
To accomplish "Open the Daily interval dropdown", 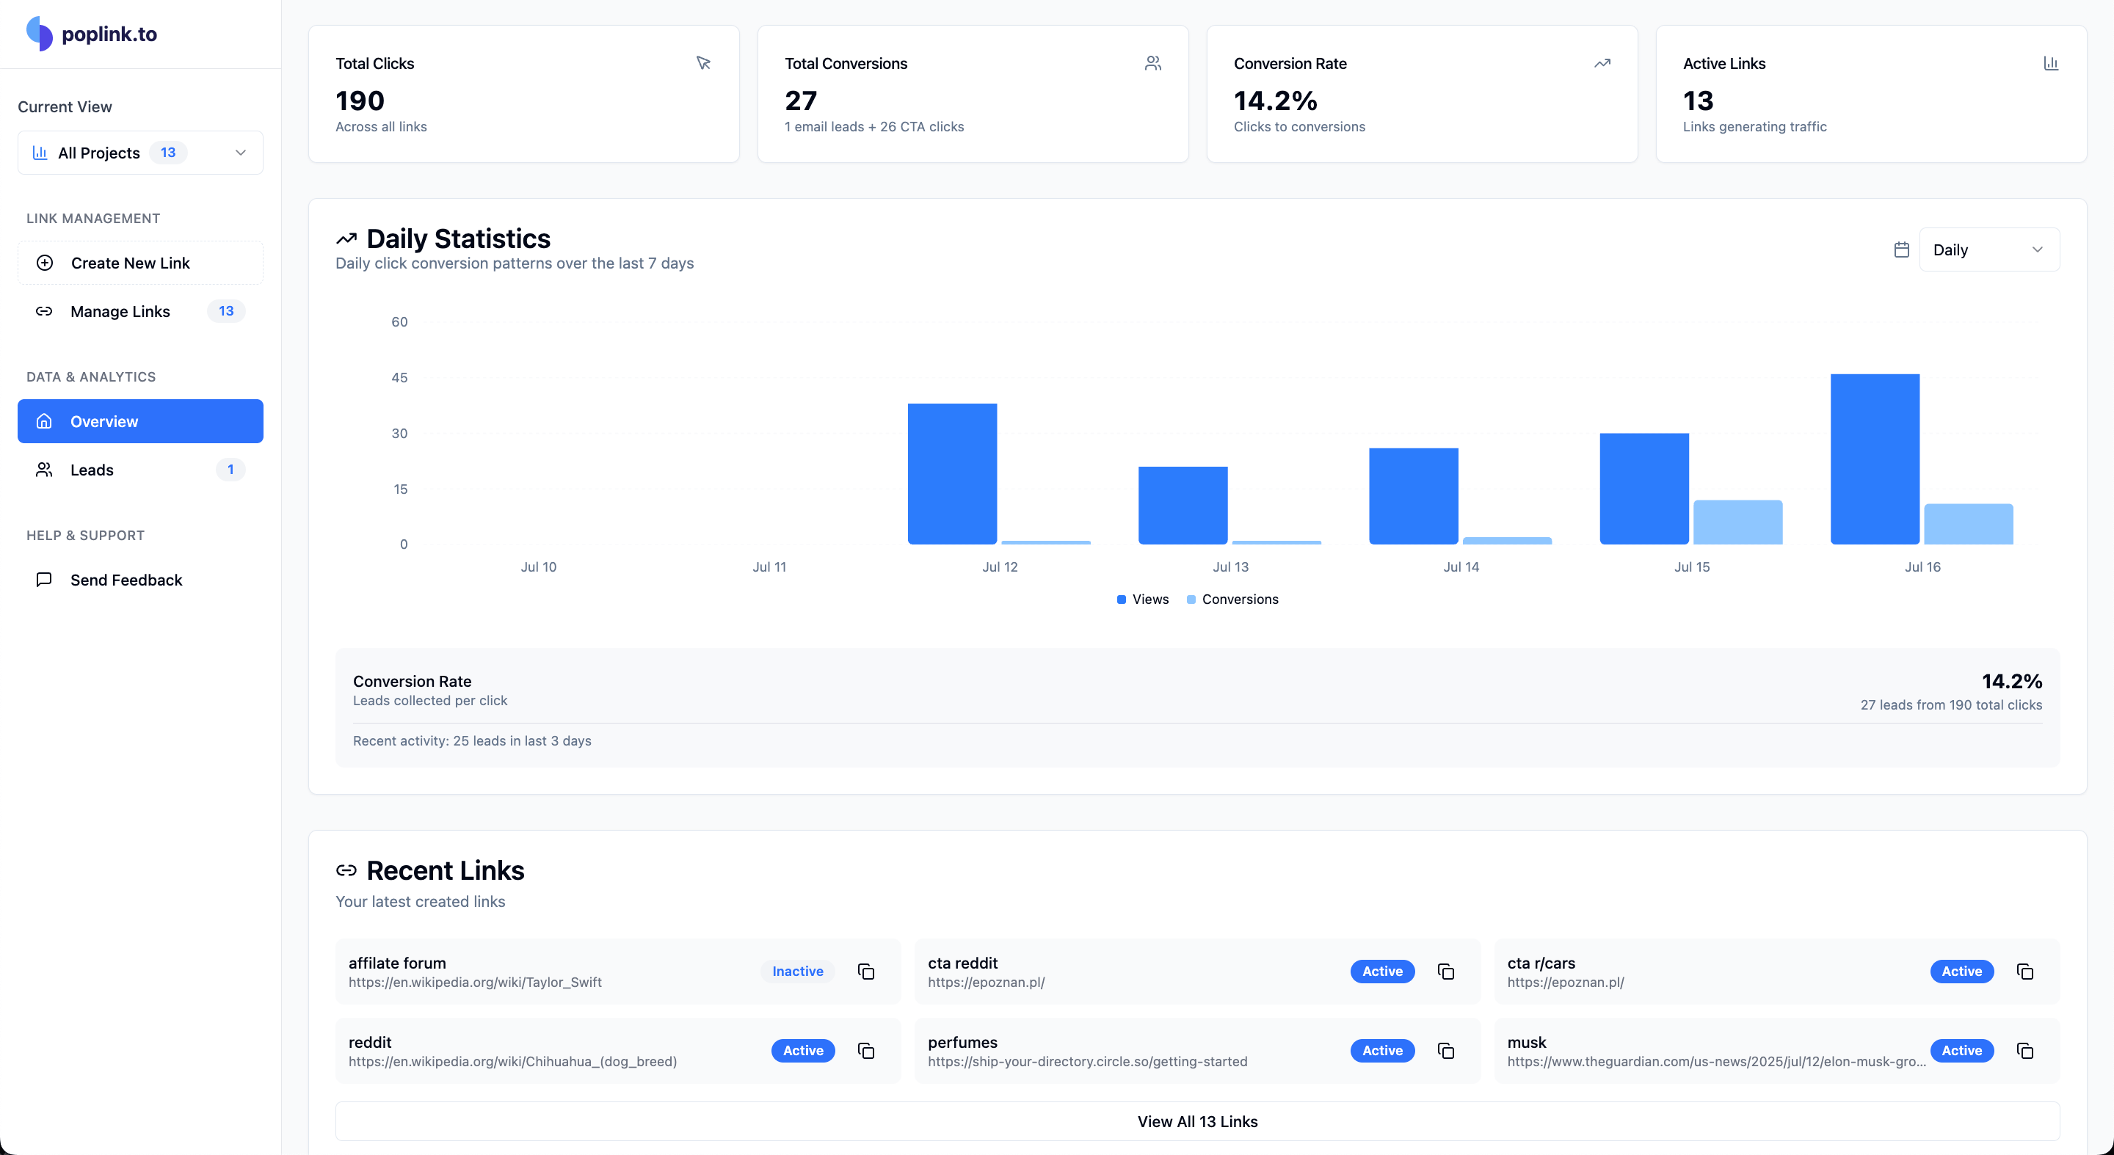I will [1989, 249].
